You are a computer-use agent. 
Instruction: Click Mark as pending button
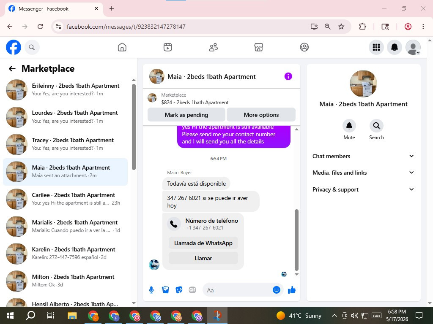186,115
